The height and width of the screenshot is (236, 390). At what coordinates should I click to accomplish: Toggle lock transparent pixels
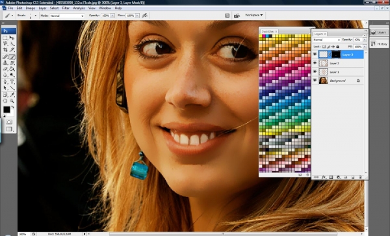(324, 47)
